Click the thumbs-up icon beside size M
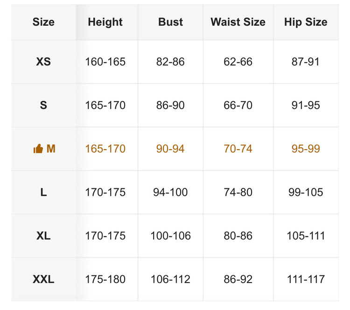Viewport: 350px width, 310px height. click(x=38, y=149)
